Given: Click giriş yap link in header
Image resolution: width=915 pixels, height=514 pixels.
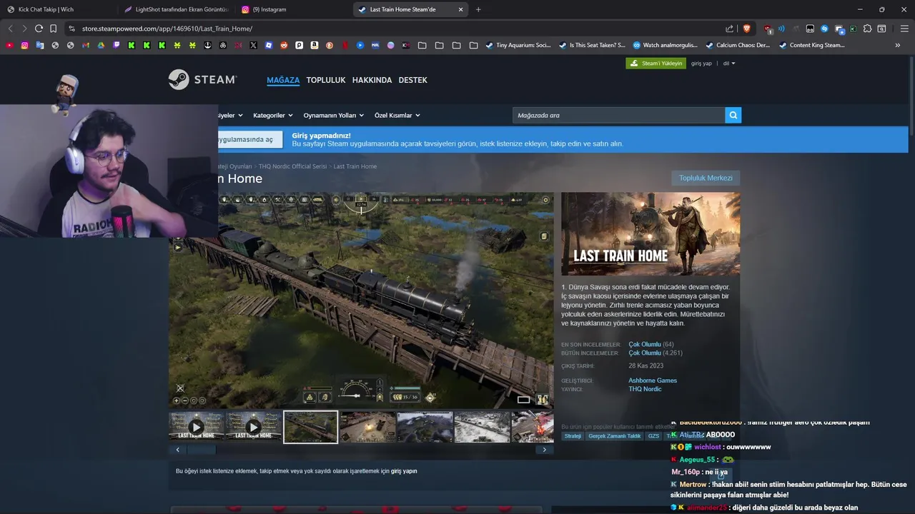Looking at the screenshot, I should point(701,63).
